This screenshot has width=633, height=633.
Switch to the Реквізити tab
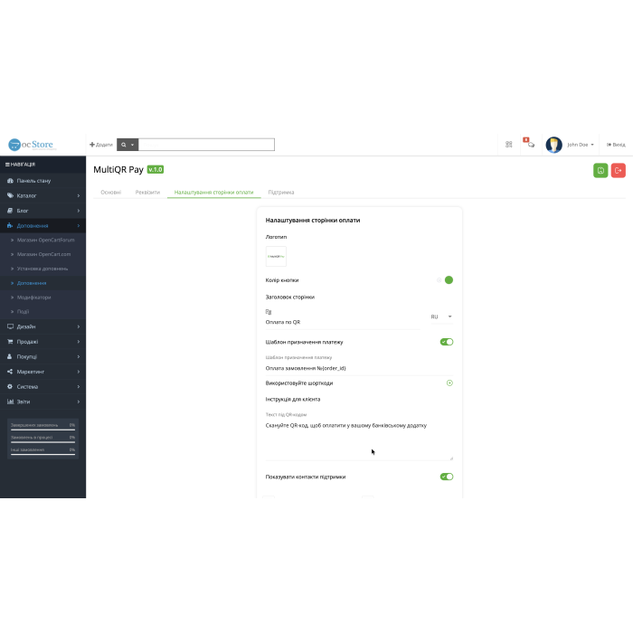(x=147, y=192)
